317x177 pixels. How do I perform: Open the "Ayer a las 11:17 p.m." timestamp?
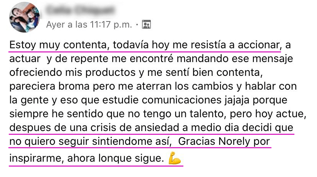pos(89,25)
